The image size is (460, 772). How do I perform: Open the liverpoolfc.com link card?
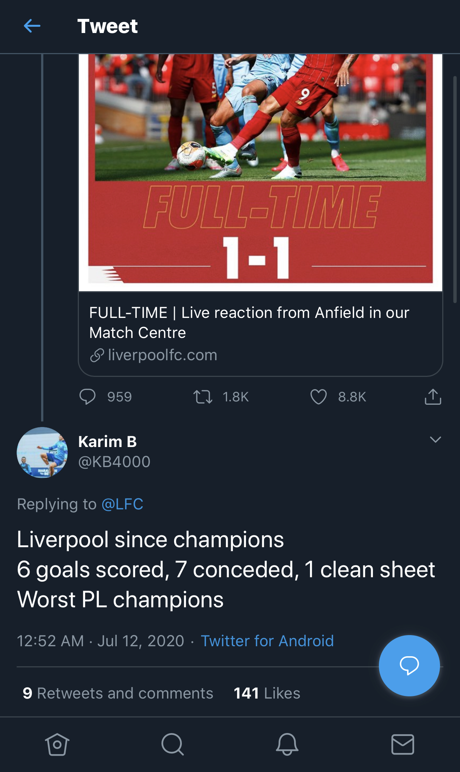[x=260, y=333]
